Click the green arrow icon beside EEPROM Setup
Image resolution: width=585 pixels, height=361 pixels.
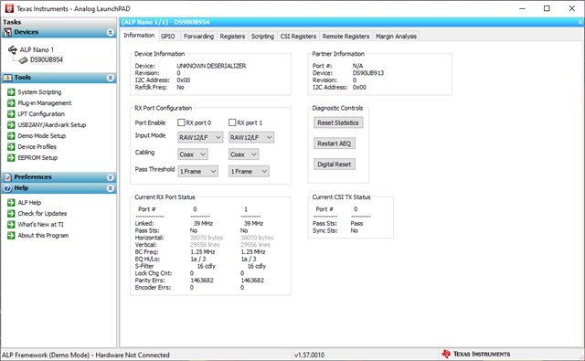pyautogui.click(x=11, y=158)
